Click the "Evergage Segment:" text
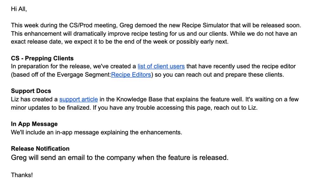318x189 pixels. [x=84, y=75]
